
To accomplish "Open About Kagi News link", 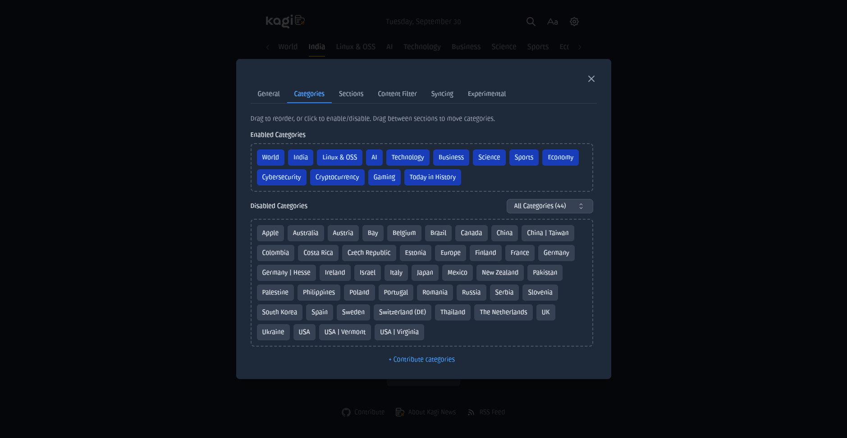I will coord(426,412).
